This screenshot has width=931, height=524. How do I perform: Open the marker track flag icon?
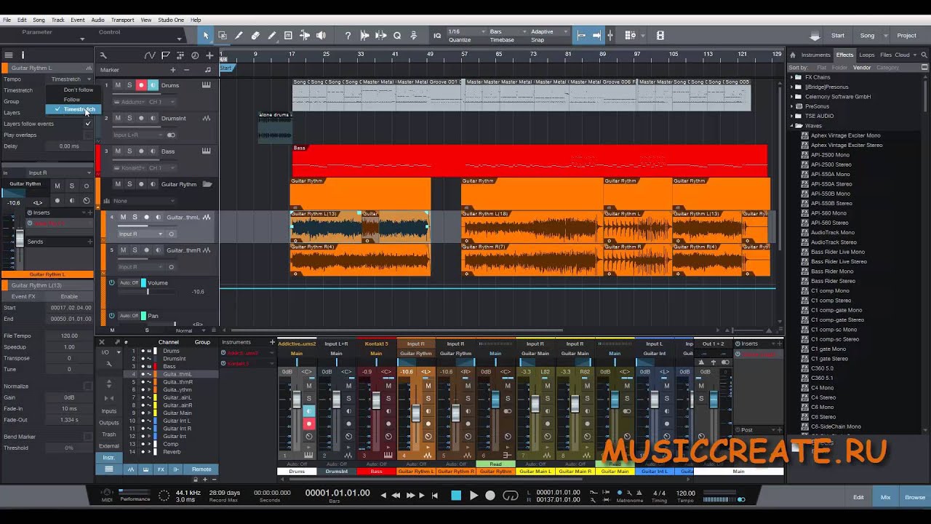[165, 55]
